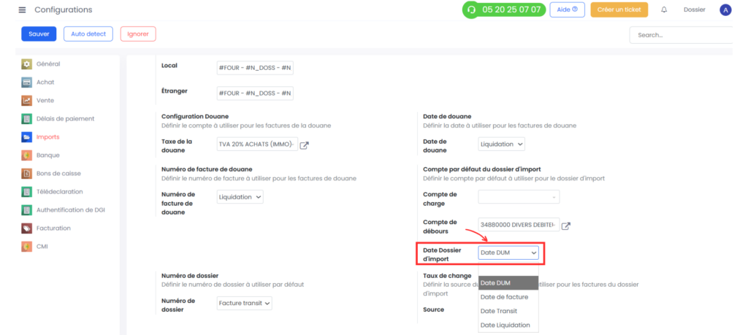The width and height of the screenshot is (748, 335).
Task: Click the Facturation tag icon
Action: [27, 228]
